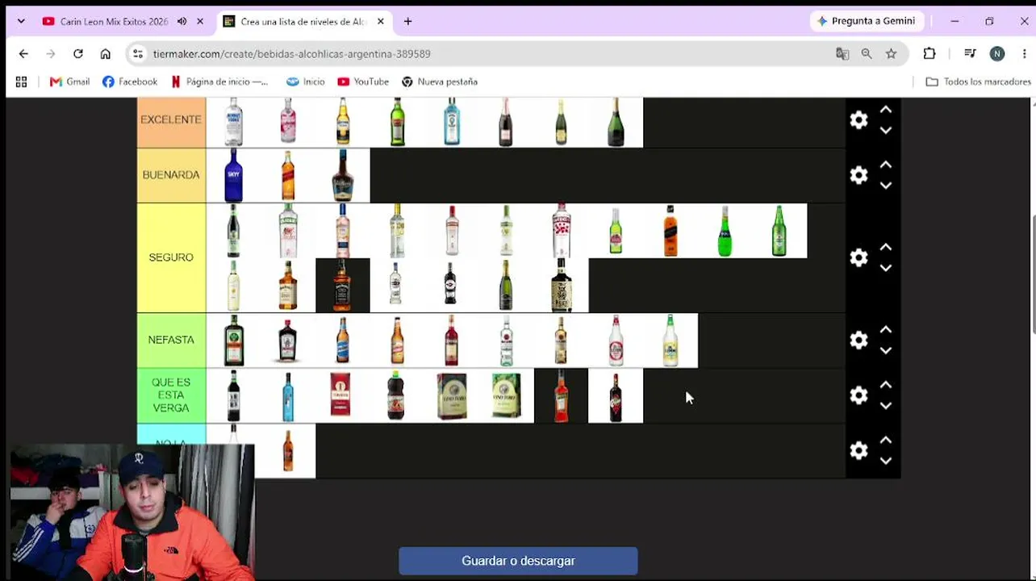The image size is (1036, 581).
Task: Select the Jack Daniel's bottle on black background
Action: tap(342, 285)
